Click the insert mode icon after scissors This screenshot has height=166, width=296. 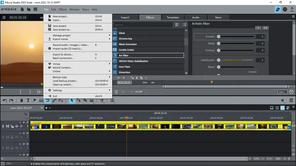[112, 100]
